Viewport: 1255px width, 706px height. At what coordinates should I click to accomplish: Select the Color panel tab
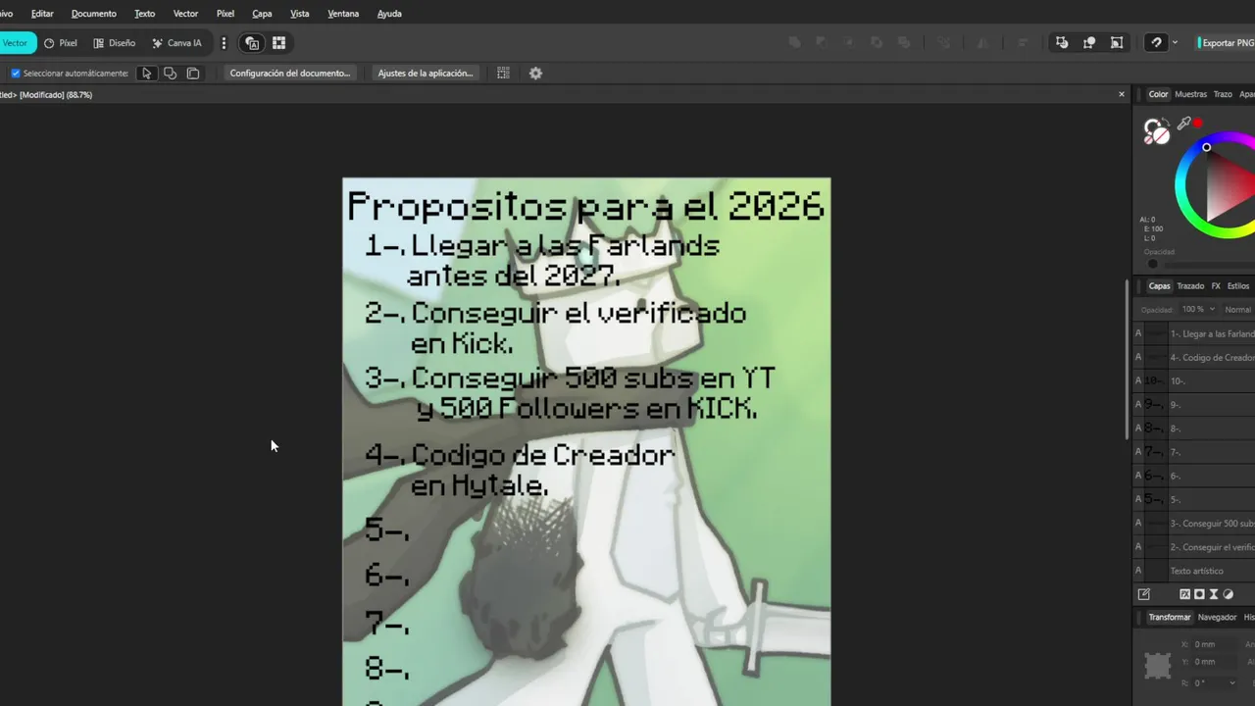pos(1159,95)
